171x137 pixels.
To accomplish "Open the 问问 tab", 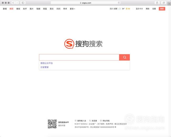I will tap(58, 9).
